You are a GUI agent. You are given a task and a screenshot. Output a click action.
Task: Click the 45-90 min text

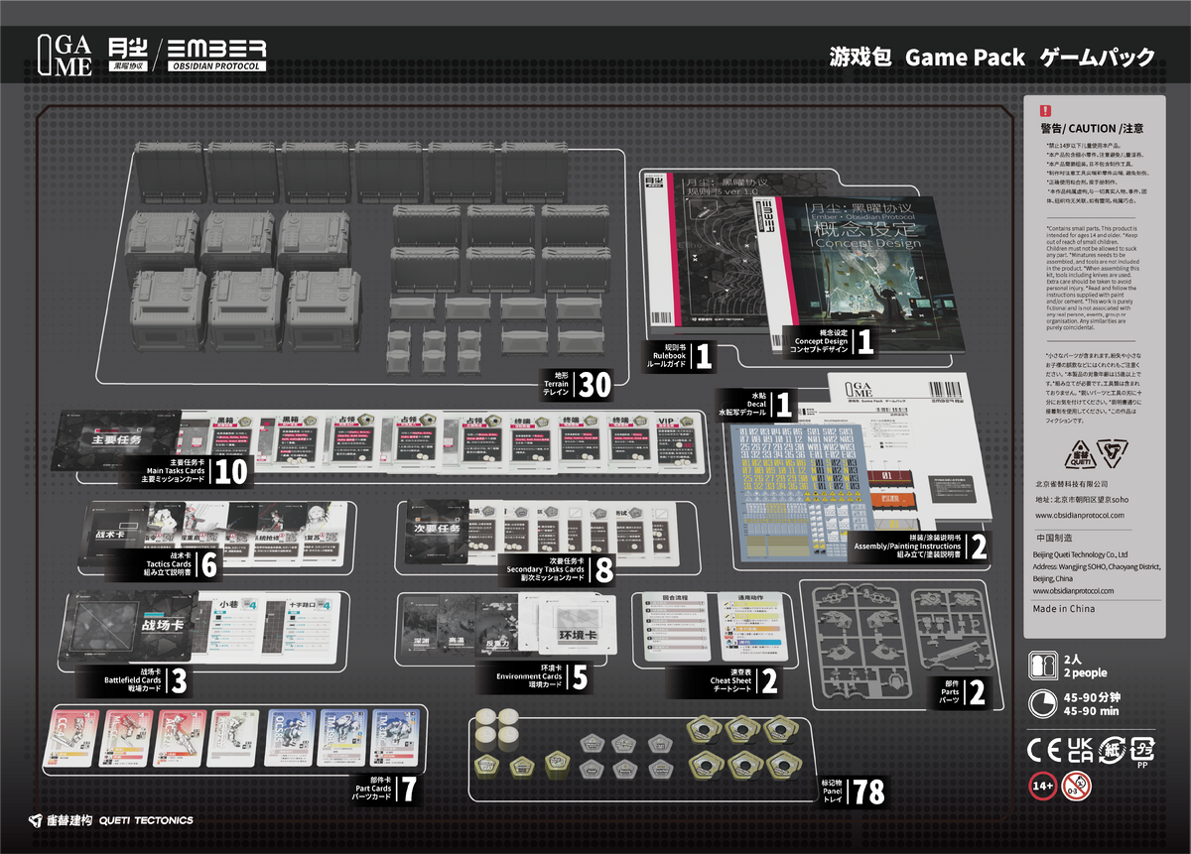pyautogui.click(x=1092, y=710)
